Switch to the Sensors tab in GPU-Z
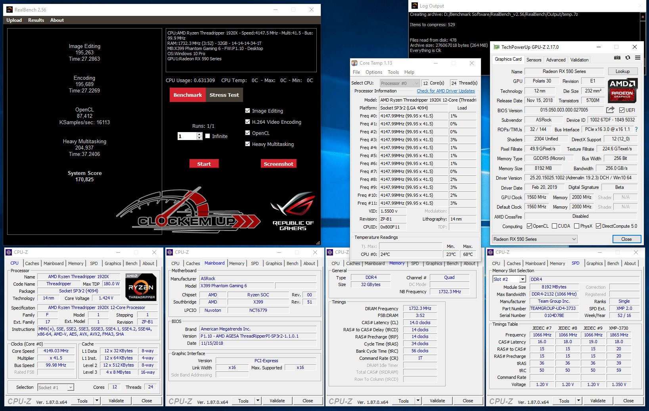The height and width of the screenshot is (411, 649). pyautogui.click(x=534, y=60)
